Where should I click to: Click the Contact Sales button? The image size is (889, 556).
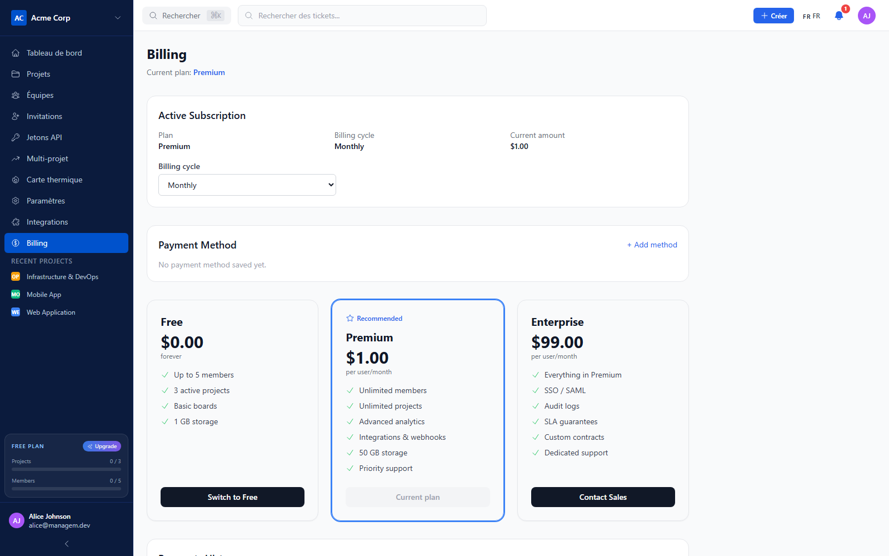coord(603,497)
